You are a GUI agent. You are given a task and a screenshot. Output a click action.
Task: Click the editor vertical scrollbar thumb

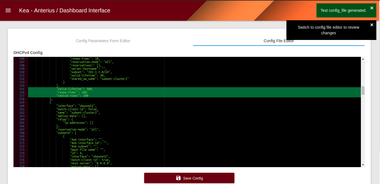pyautogui.click(x=363, y=91)
